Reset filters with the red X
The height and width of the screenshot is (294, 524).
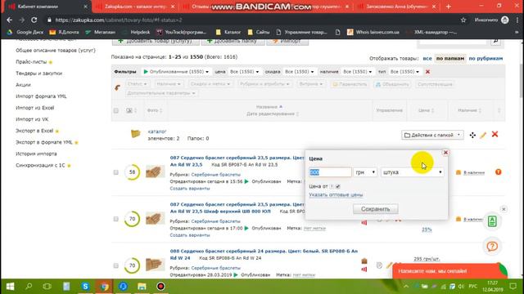(427, 72)
